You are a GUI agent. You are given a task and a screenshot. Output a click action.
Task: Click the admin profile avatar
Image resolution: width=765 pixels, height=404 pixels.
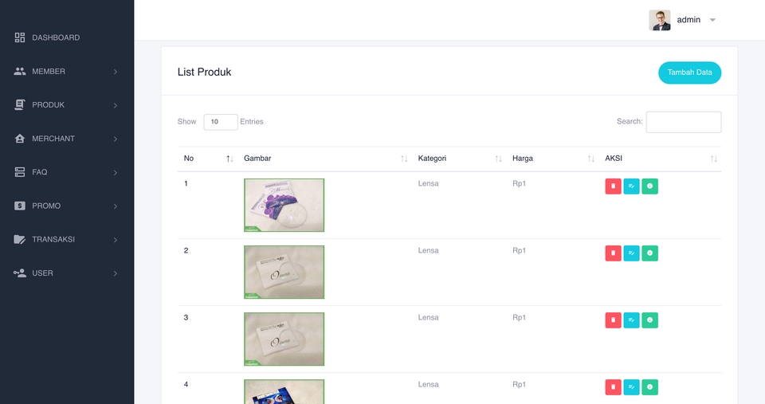click(x=660, y=20)
